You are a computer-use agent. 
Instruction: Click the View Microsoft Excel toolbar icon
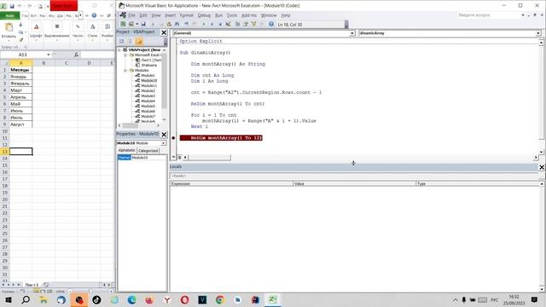[x=123, y=24]
